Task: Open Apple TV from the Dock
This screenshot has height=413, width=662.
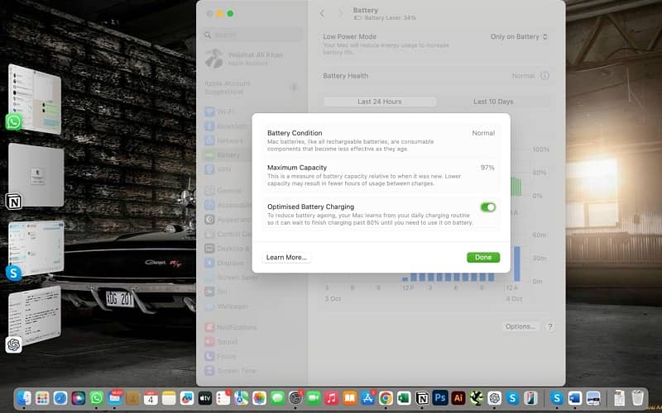Action: [x=205, y=397]
